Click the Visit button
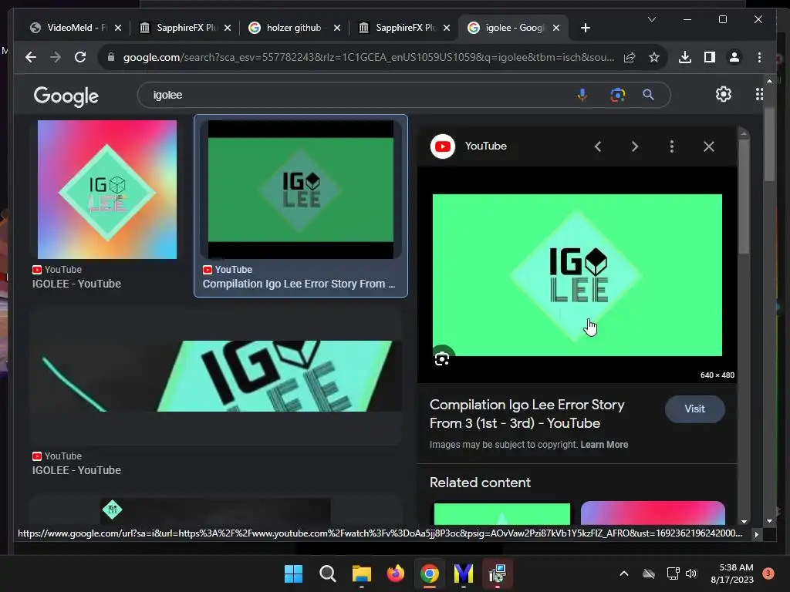Screen dimensions: 790x592 coord(695,409)
